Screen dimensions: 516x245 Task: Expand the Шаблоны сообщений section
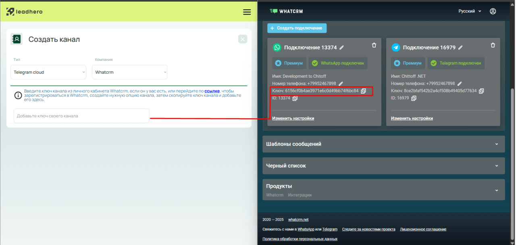[383, 144]
